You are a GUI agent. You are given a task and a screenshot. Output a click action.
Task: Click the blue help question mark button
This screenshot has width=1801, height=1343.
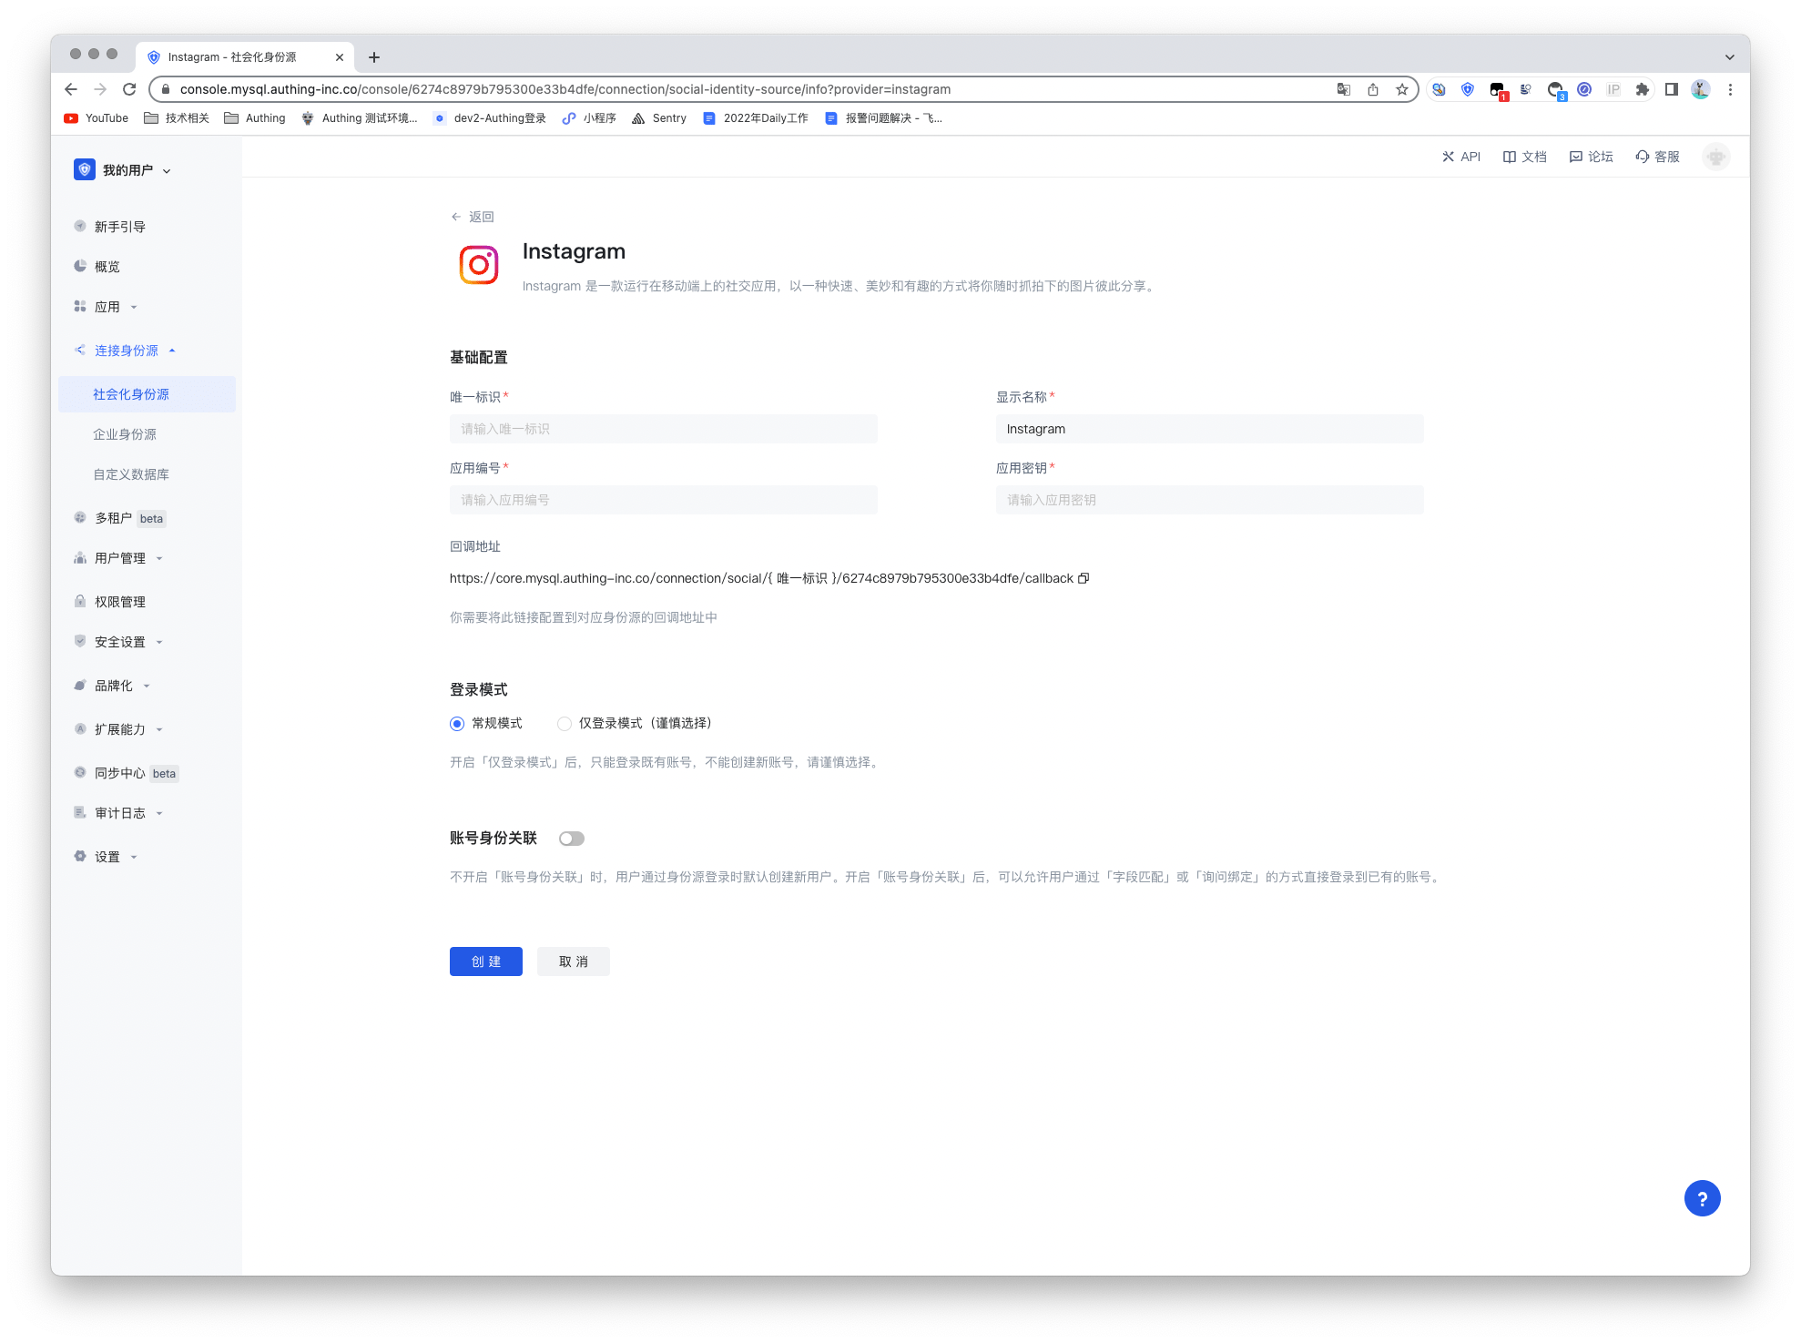pos(1701,1198)
